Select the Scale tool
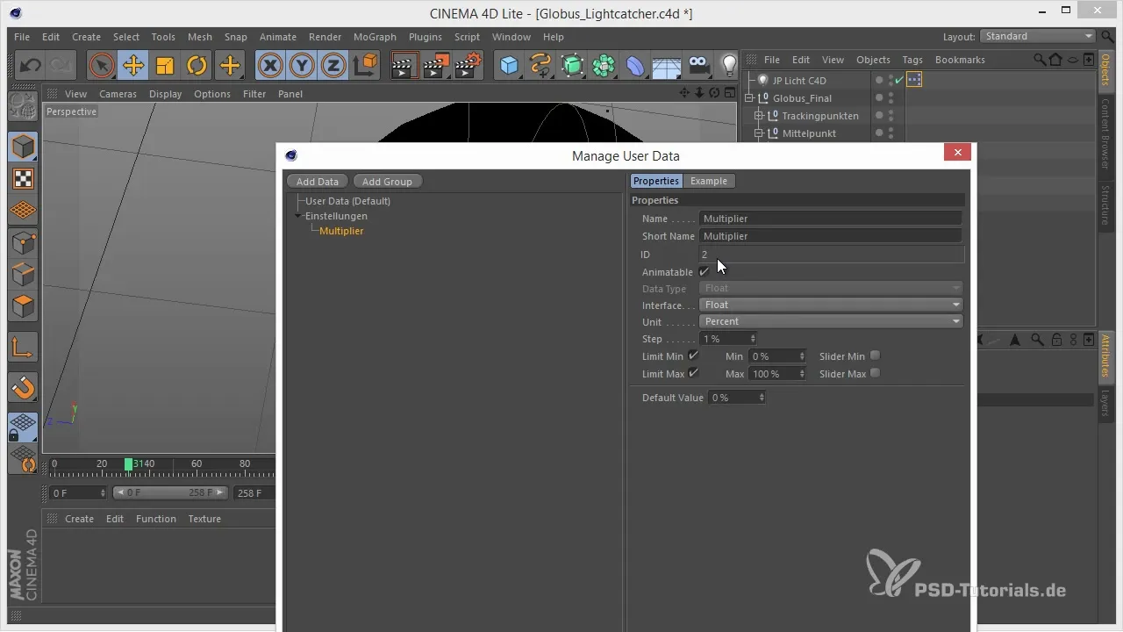Screen dimensions: 1123x632 pos(165,65)
